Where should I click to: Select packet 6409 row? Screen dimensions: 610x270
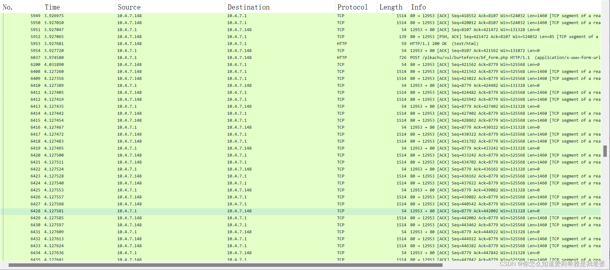click(300, 79)
